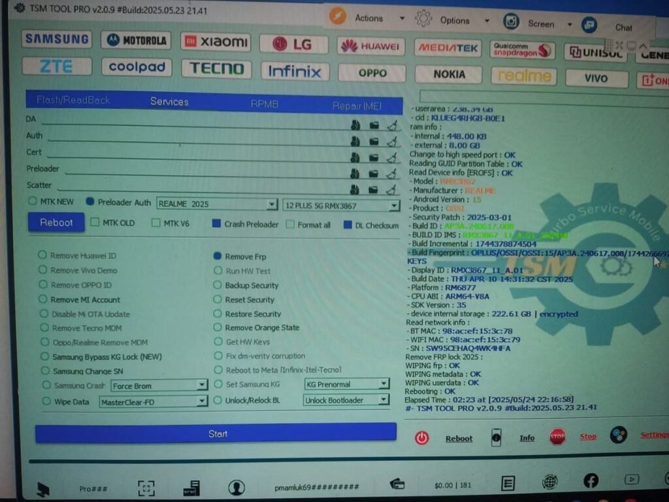Select the Nokia brand button
The image size is (669, 502).
click(449, 75)
